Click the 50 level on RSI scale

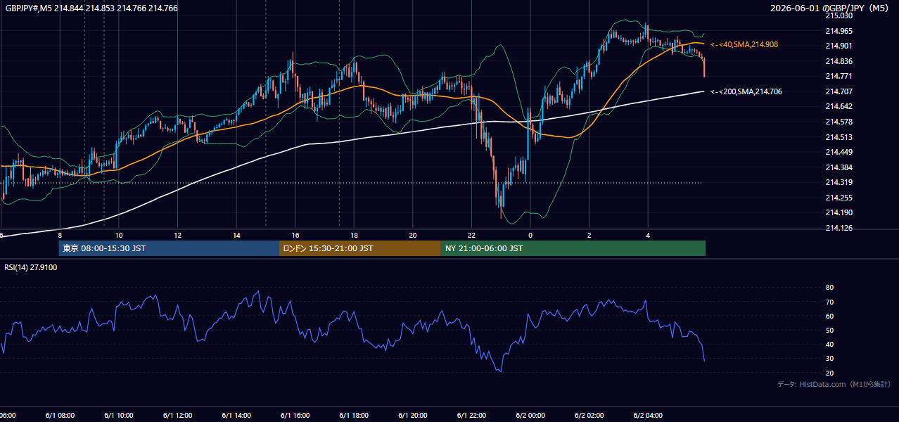pos(829,330)
